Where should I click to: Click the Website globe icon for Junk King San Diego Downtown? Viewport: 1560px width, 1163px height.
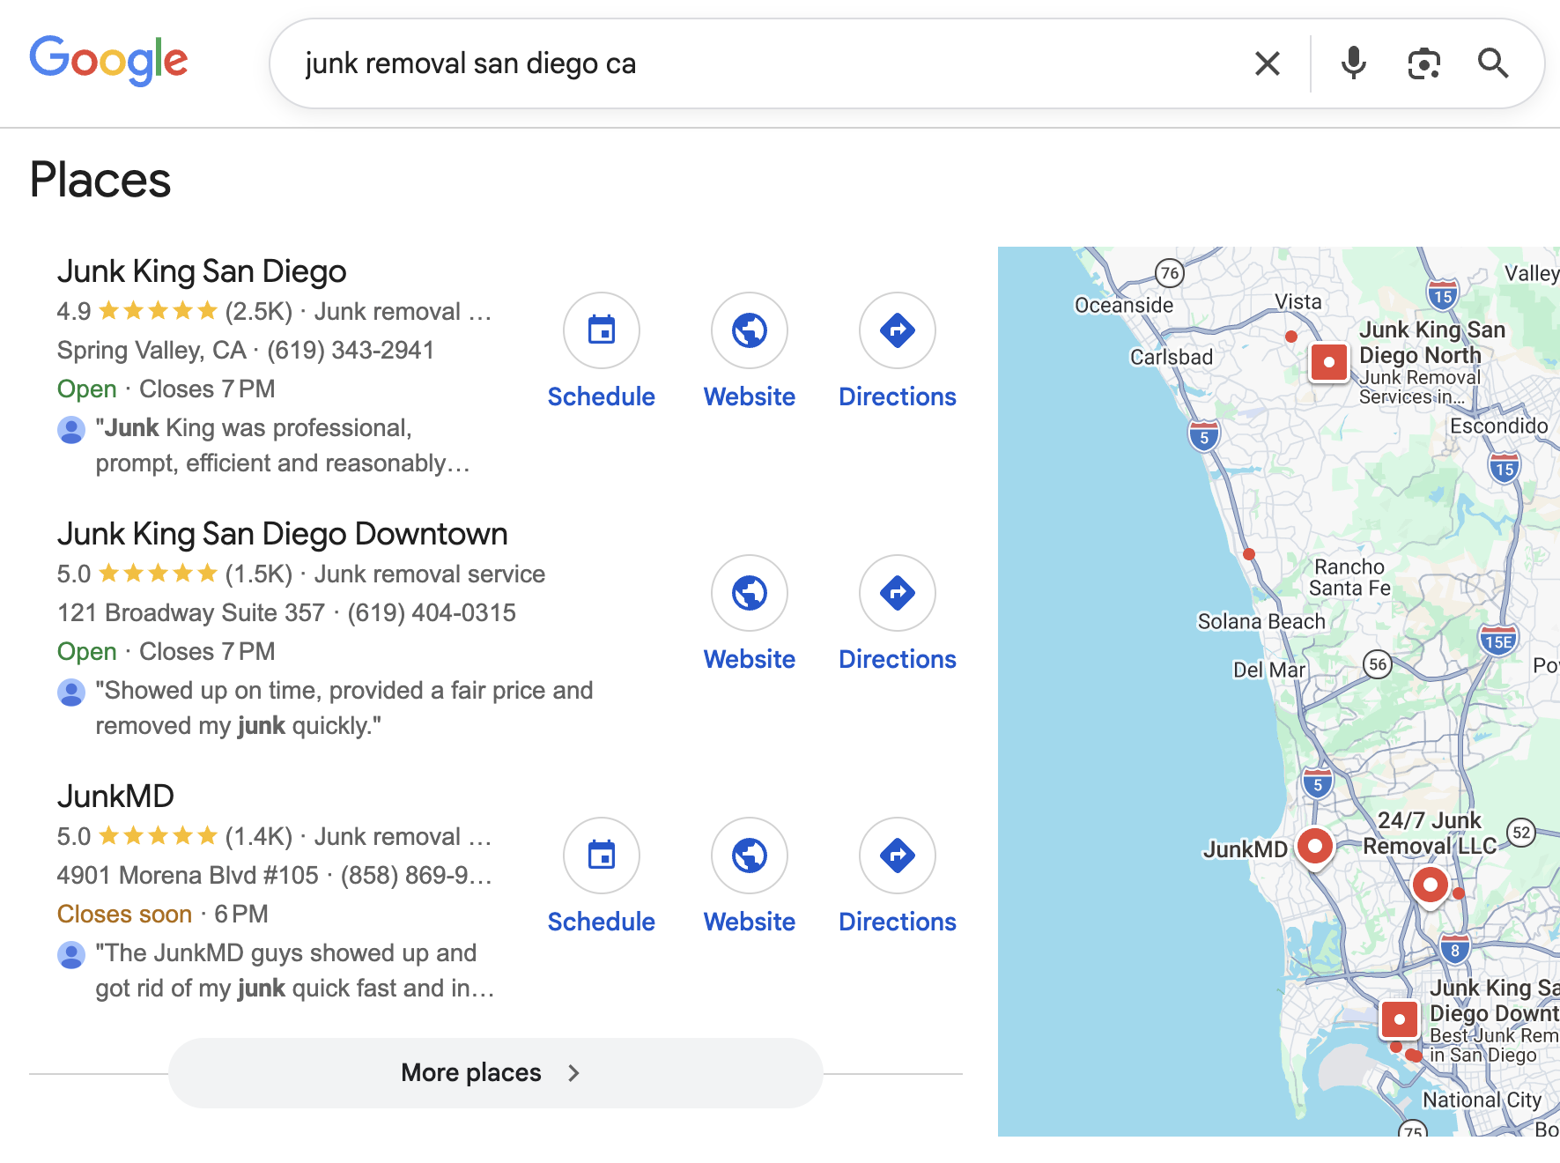(x=748, y=594)
